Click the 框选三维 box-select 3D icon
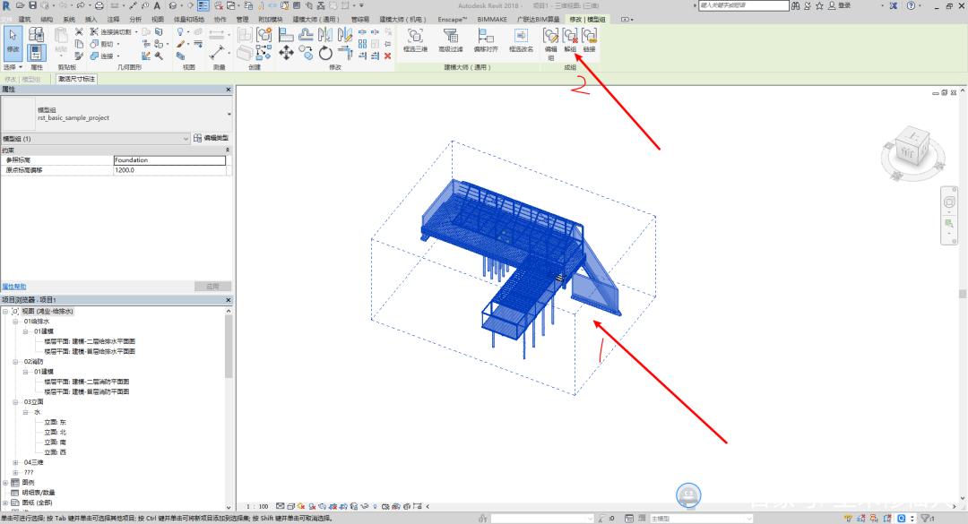The height and width of the screenshot is (524, 968). (415, 37)
